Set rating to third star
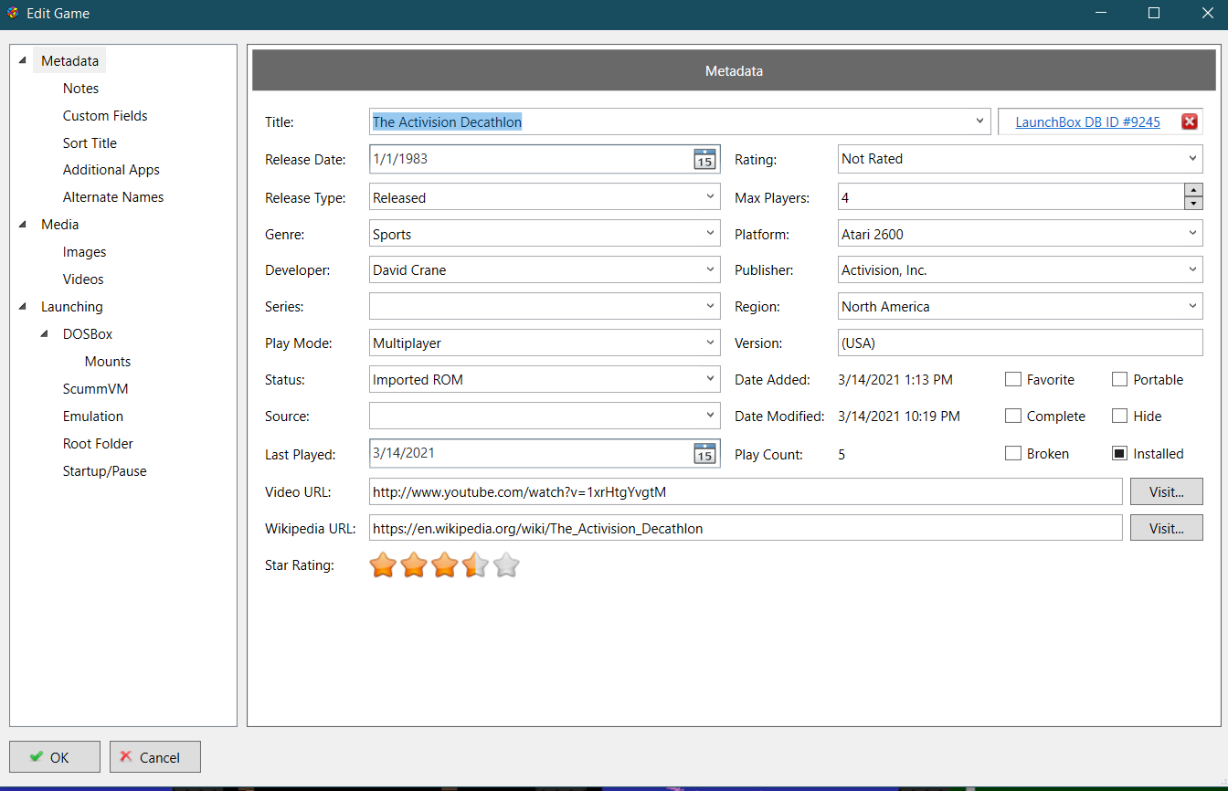The image size is (1228, 791). [445, 566]
